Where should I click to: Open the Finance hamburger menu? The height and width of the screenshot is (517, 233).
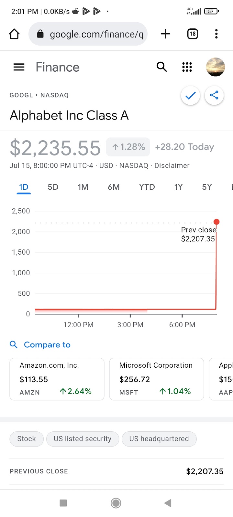point(19,67)
